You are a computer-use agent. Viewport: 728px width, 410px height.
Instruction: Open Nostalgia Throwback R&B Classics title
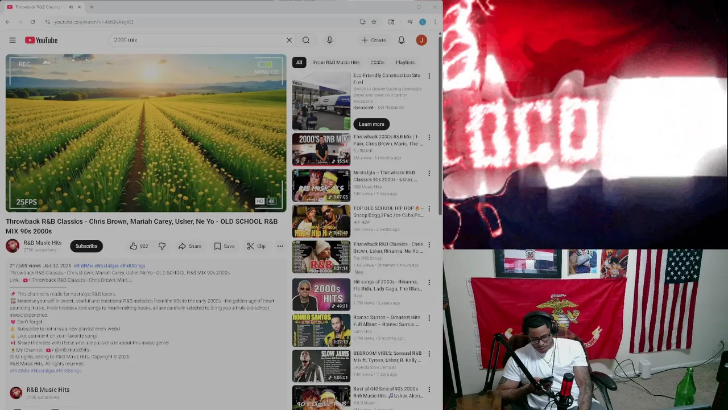tap(385, 176)
